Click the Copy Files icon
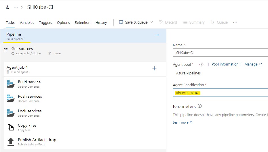268x152 pixels. coord(11,127)
